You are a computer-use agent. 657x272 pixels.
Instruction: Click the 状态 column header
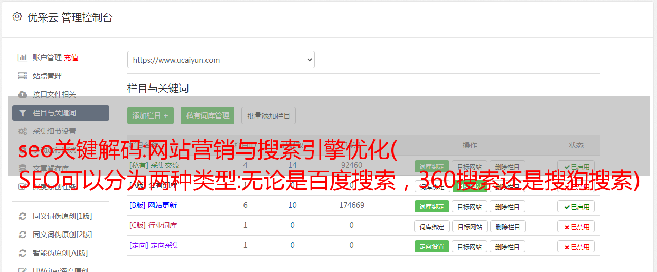point(576,145)
